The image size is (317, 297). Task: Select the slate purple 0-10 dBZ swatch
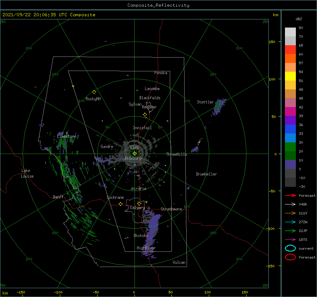290,165
